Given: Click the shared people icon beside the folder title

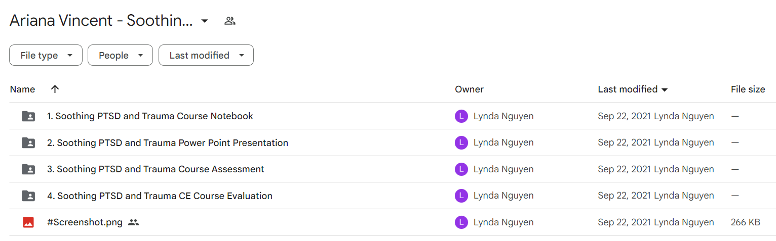Looking at the screenshot, I should (x=230, y=21).
